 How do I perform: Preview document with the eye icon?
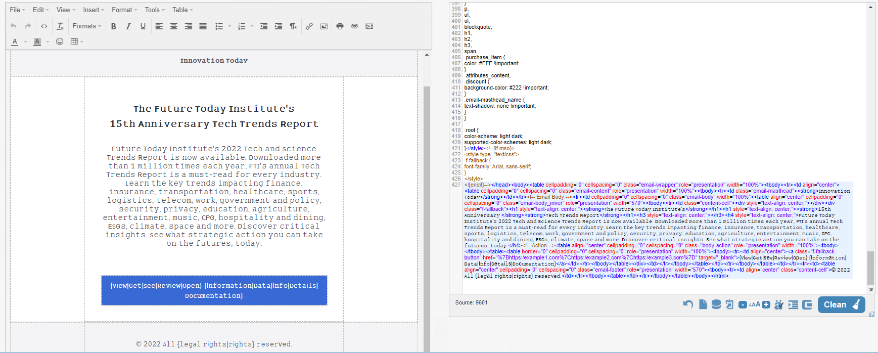tap(355, 26)
